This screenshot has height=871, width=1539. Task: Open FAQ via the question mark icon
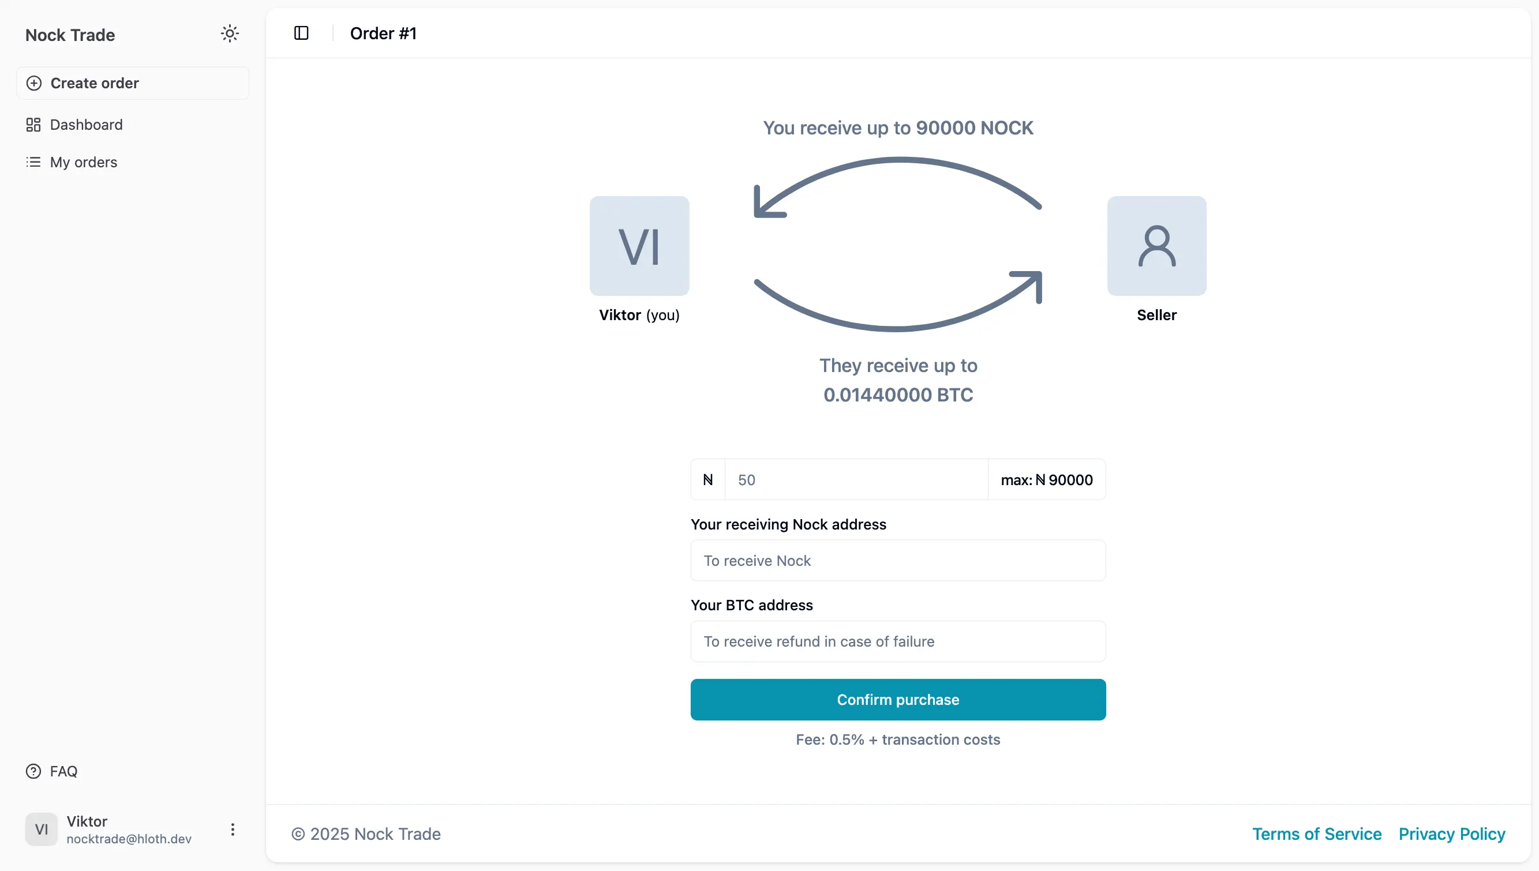point(33,771)
